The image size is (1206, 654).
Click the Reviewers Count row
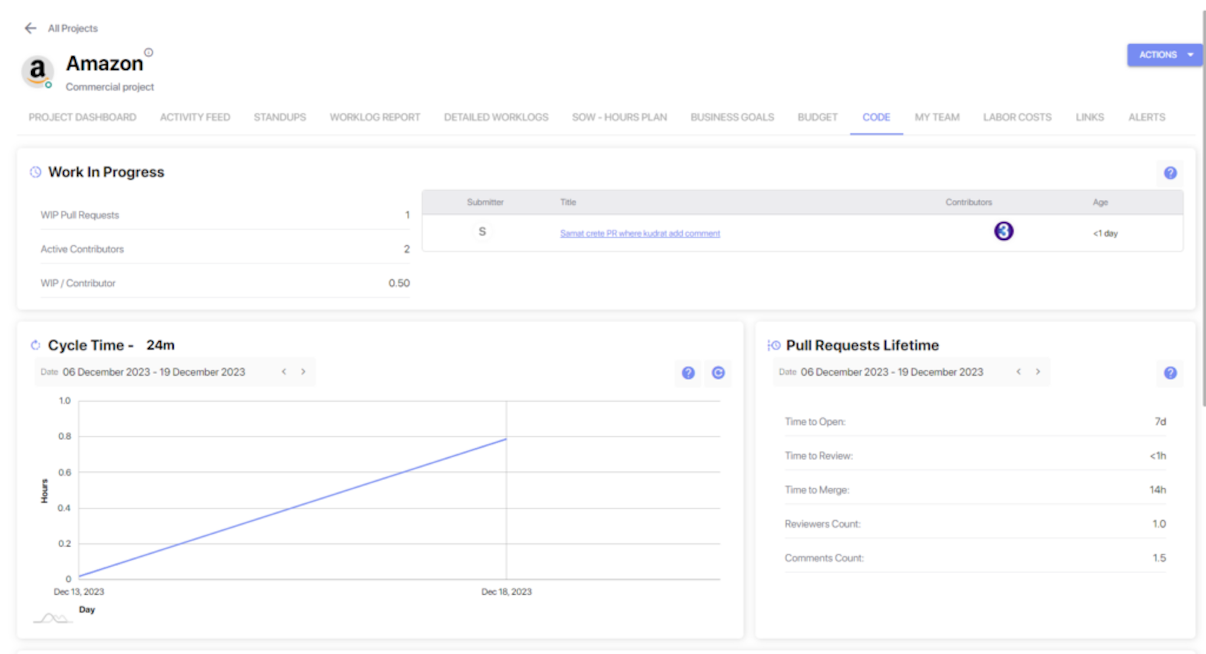975,524
